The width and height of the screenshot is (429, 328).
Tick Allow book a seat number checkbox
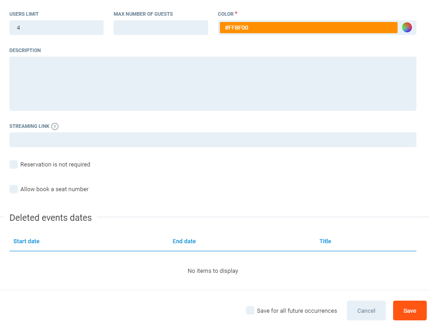tap(14, 189)
